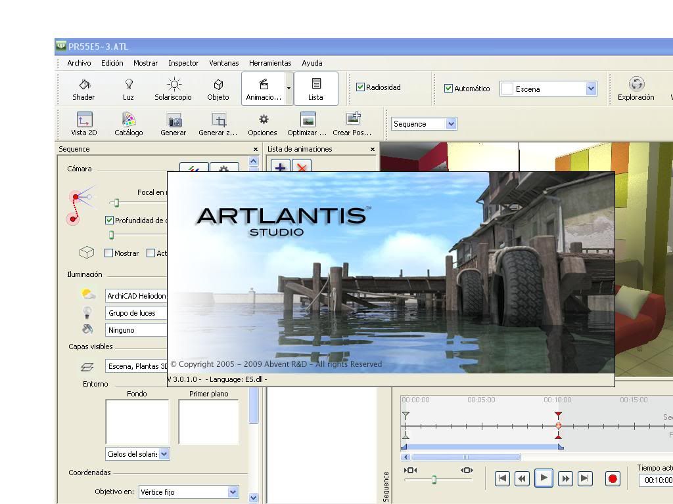The height and width of the screenshot is (504, 673).
Task: Add new animation with plus icon
Action: pos(280,166)
